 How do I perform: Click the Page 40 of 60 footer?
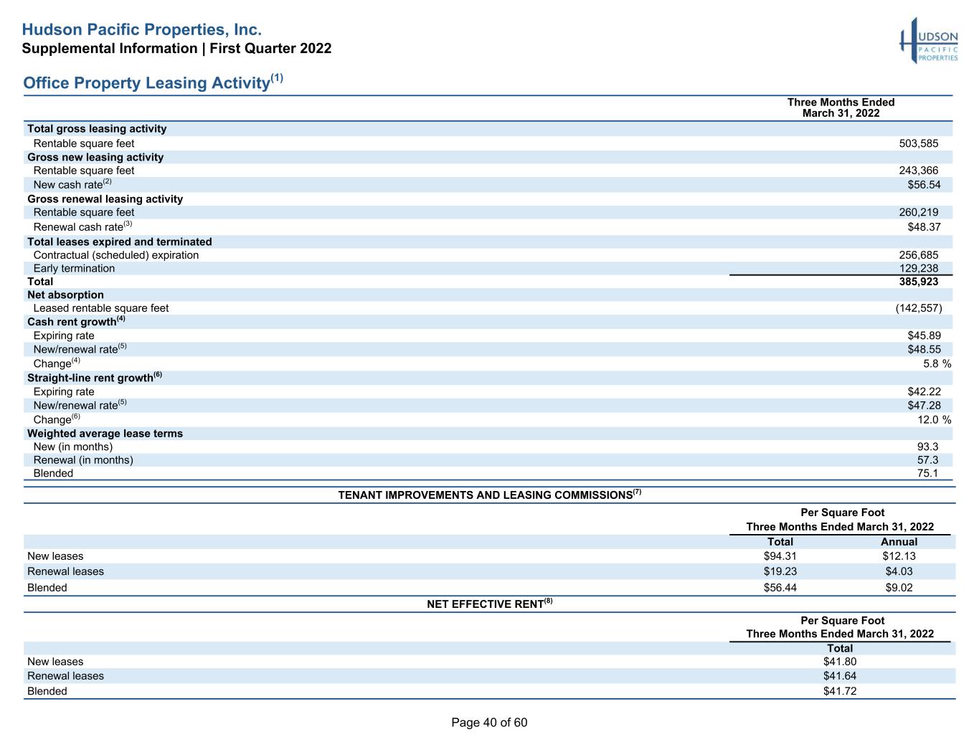(x=489, y=723)
